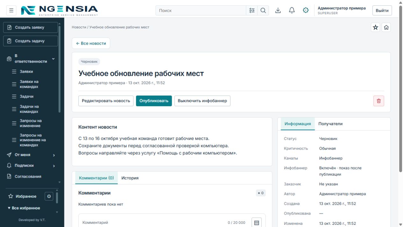403x227 pixels.
Task: Open the История tab
Action: pos(130,178)
